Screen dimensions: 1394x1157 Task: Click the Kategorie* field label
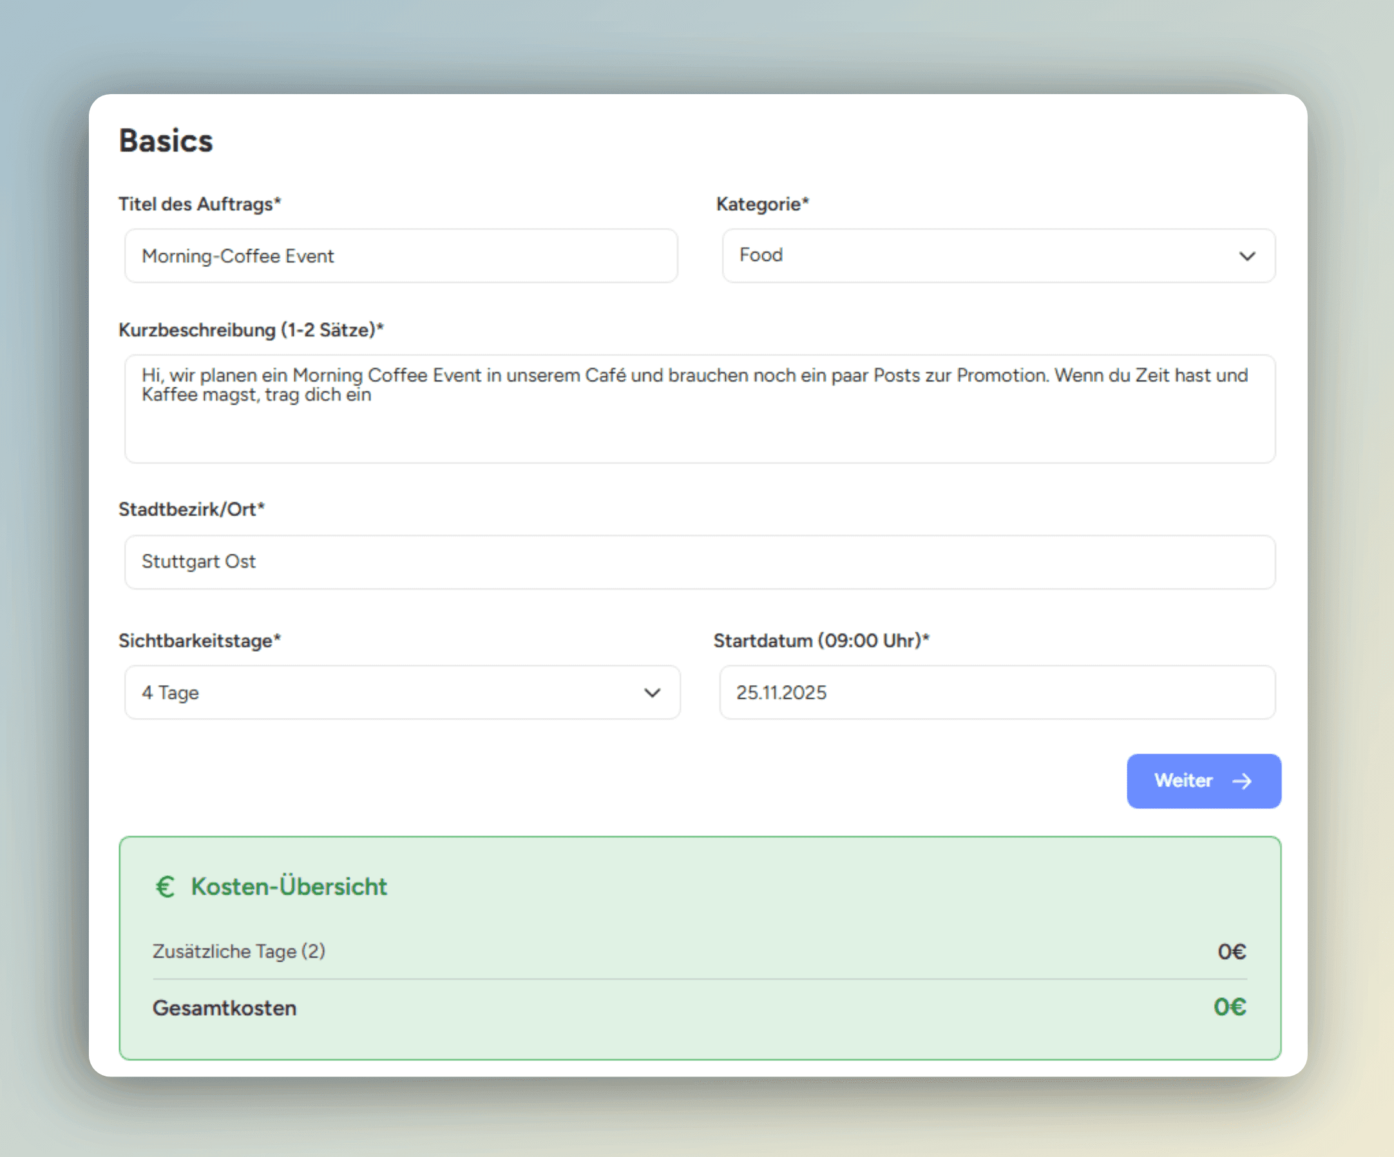[762, 204]
